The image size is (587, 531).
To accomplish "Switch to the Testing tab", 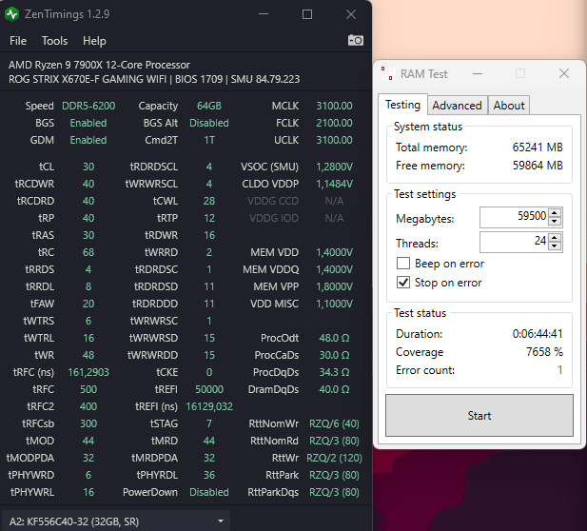I will tap(402, 105).
